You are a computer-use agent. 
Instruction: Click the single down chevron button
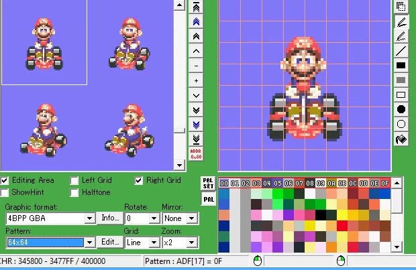click(196, 95)
